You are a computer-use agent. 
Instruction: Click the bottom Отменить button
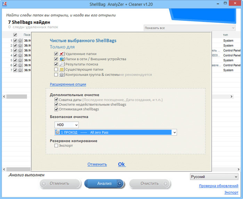pos(60,183)
